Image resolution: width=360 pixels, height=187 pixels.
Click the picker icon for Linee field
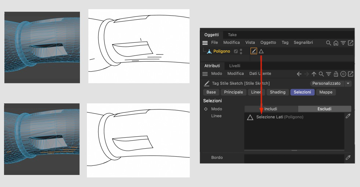348,116
